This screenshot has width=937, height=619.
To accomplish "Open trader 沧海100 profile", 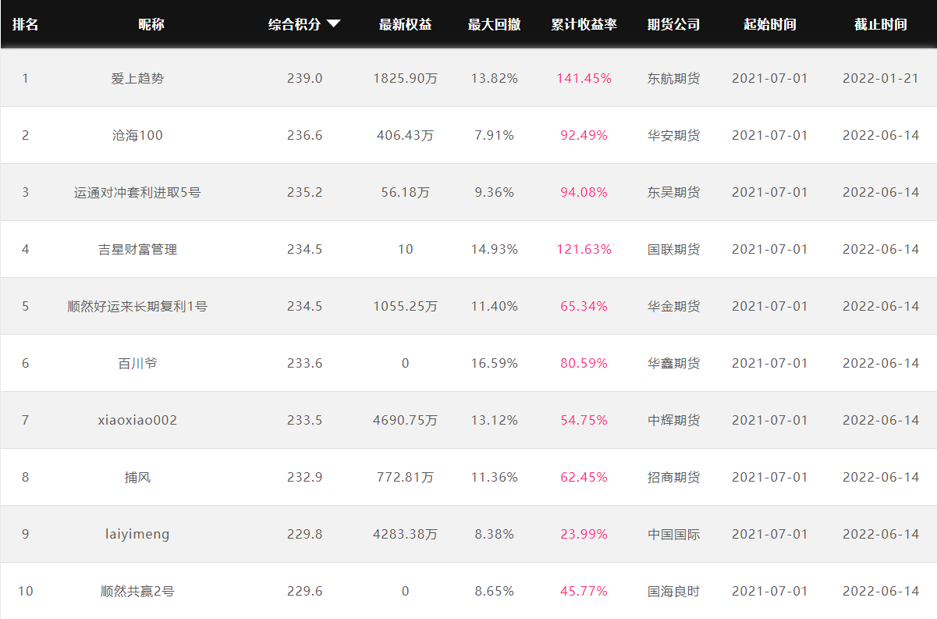I will [x=138, y=135].
